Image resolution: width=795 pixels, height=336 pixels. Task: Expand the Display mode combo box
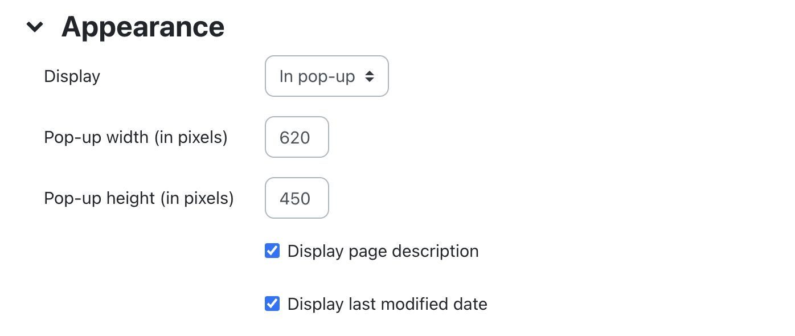coord(326,76)
